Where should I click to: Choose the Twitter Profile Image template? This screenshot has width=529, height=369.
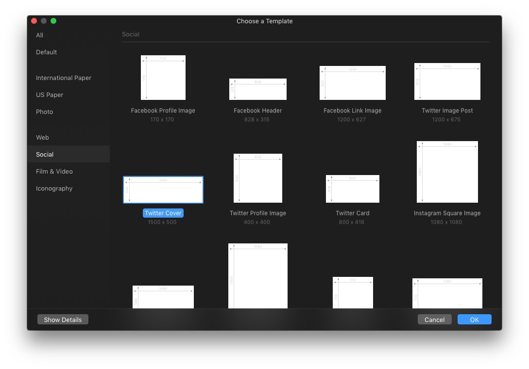pos(257,178)
